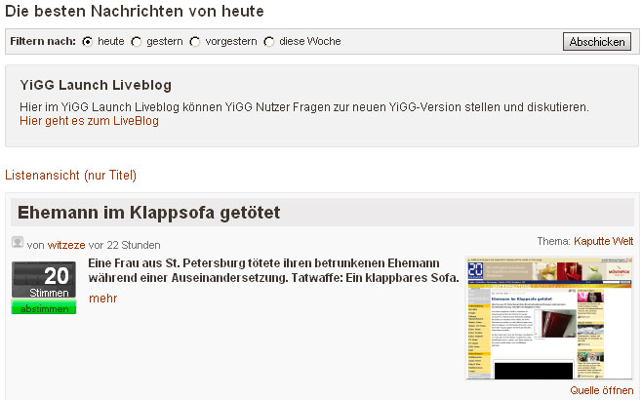Click the bold article summary text
Screen dimensions: 642x400
coord(273,271)
